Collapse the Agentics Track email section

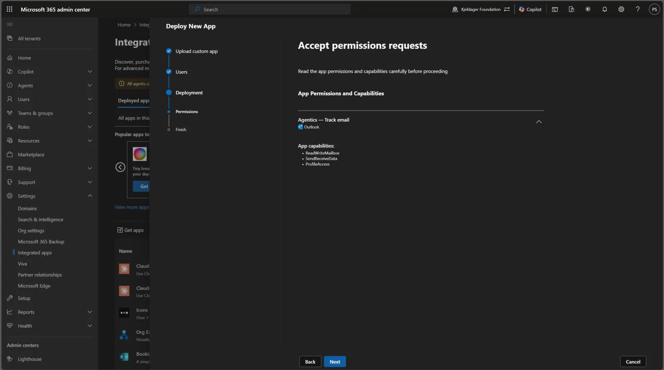(539, 122)
